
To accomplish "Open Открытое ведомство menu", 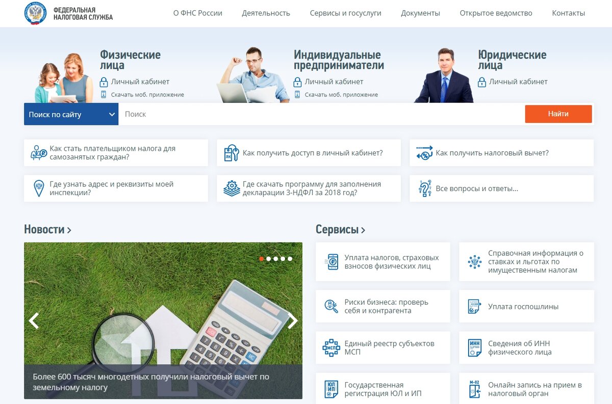I will point(496,13).
